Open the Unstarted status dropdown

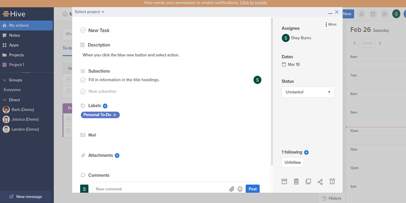click(308, 92)
